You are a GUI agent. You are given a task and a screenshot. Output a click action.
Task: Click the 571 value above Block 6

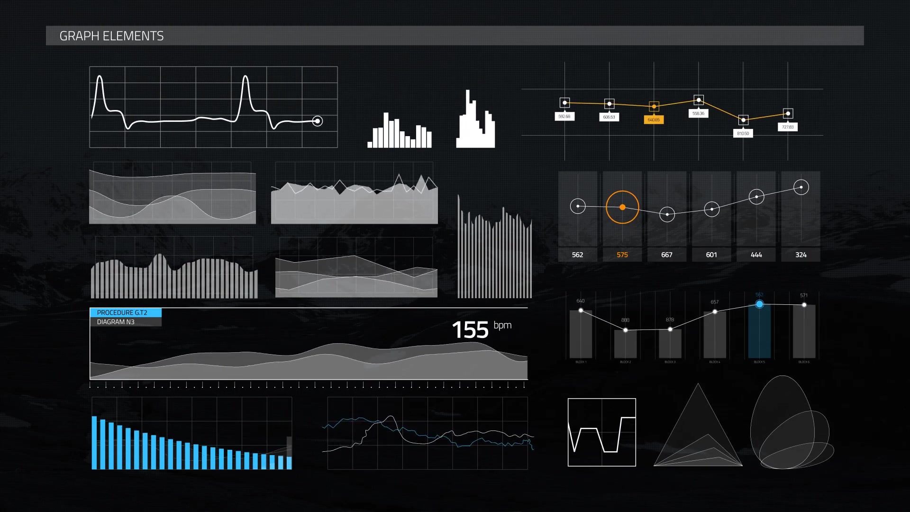804,295
